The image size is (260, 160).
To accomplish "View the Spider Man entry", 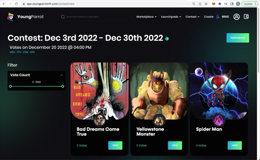I will click(x=235, y=145).
